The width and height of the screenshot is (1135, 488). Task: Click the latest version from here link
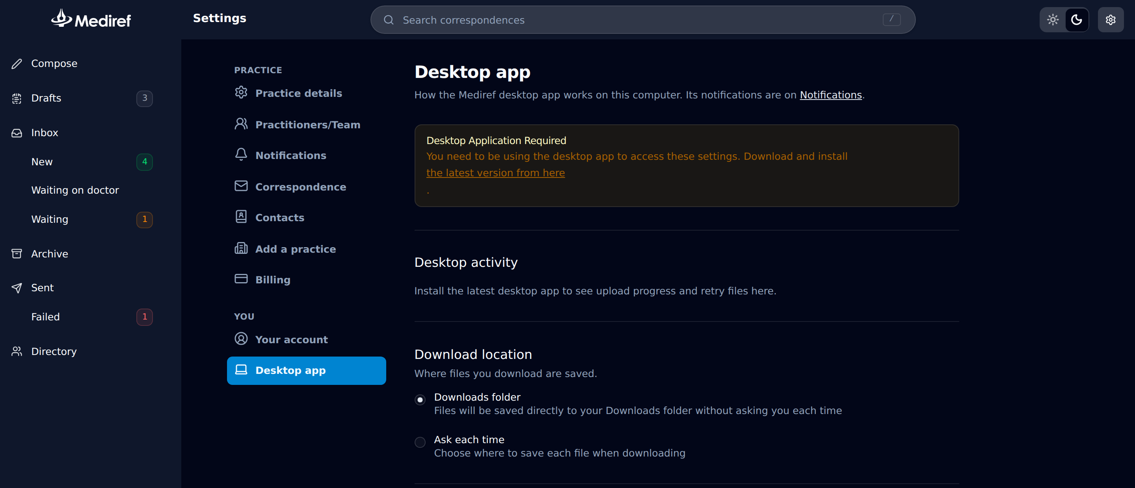[495, 173]
